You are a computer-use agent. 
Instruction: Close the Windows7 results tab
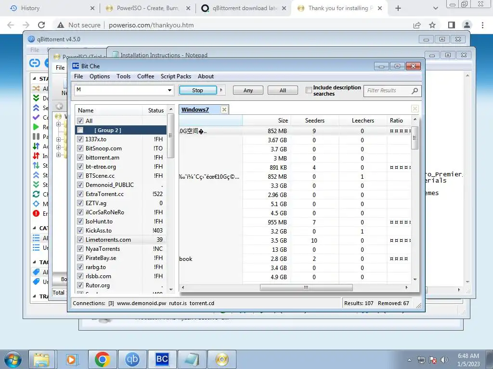tap(224, 110)
